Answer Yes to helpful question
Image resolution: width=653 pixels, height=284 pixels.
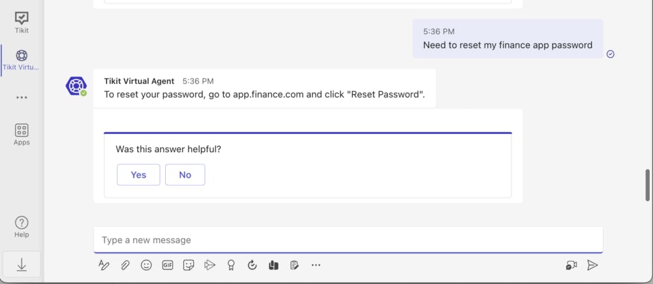[138, 175]
